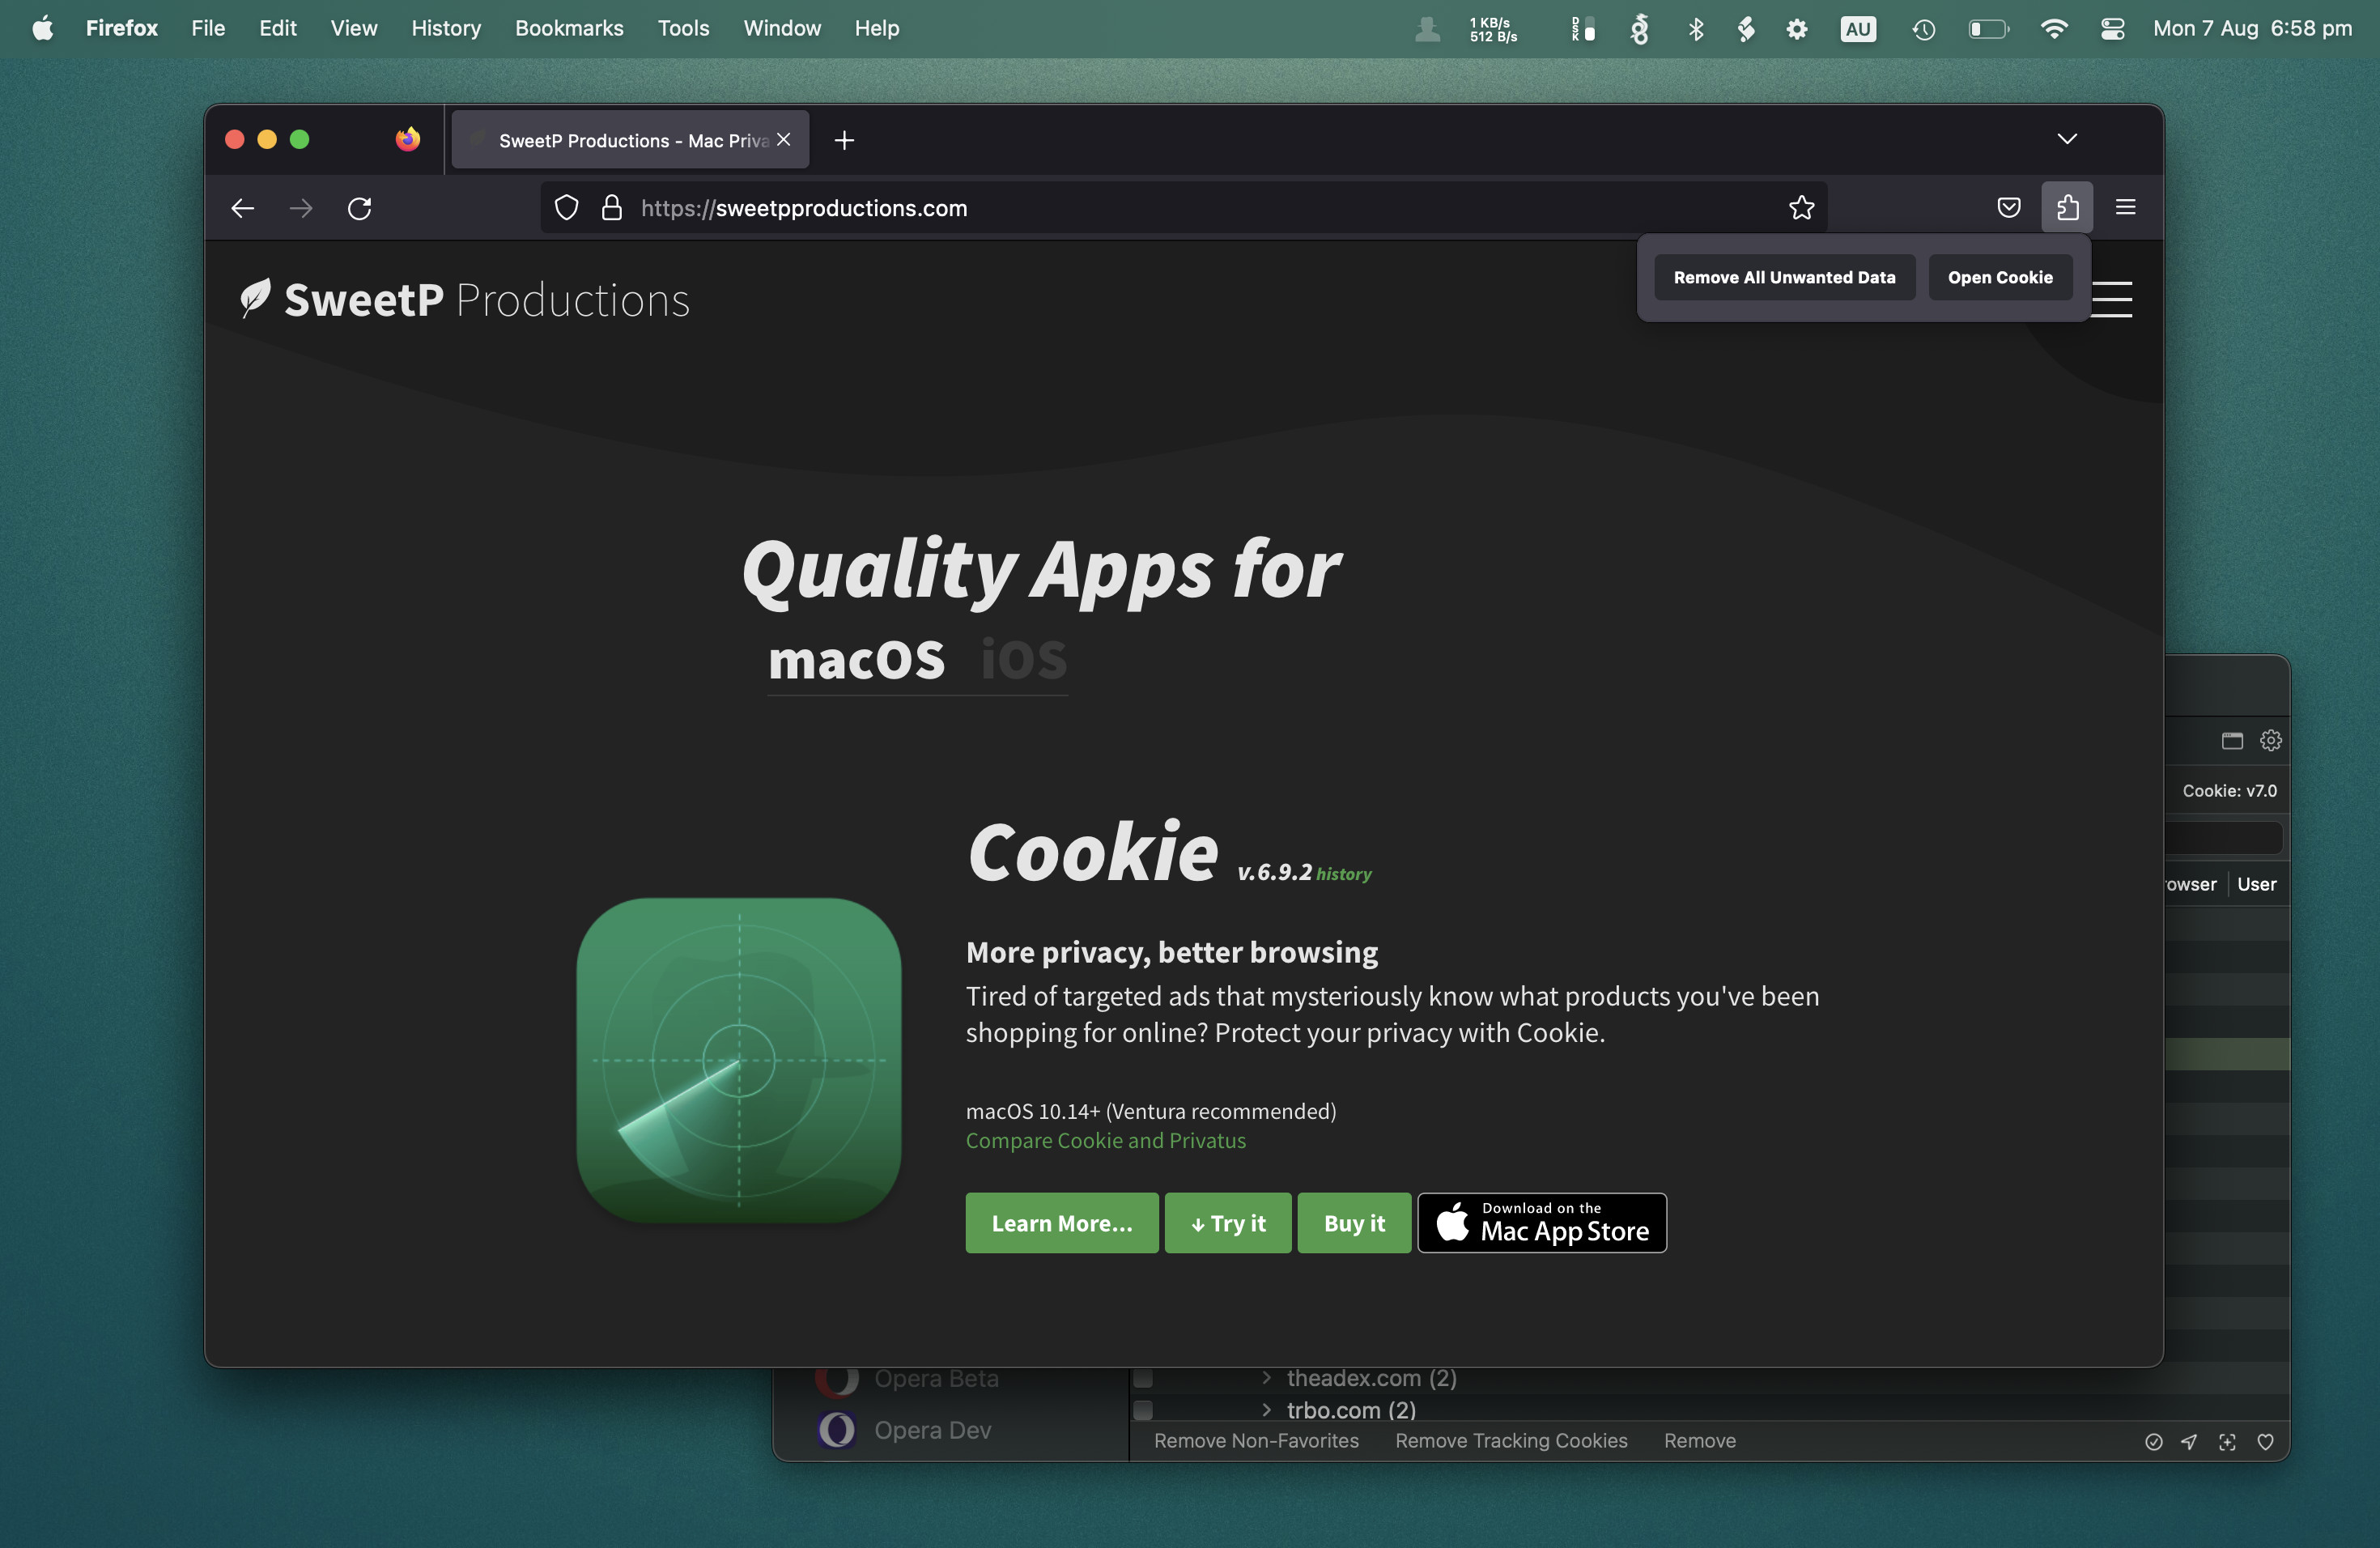Viewport: 2380px width, 1548px height.
Task: Open Time Machine menu bar icon
Action: 1923,29
